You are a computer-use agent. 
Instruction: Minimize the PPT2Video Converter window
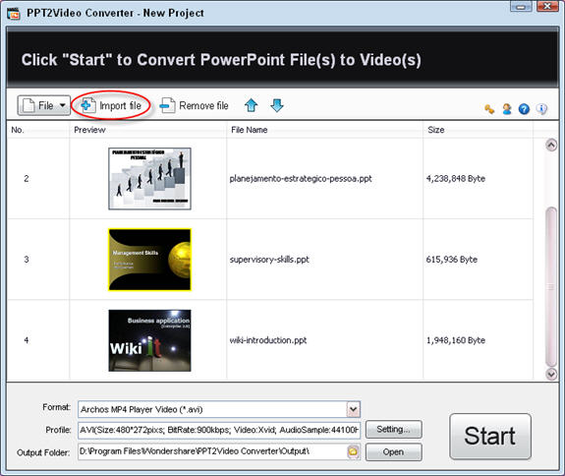tap(521, 6)
